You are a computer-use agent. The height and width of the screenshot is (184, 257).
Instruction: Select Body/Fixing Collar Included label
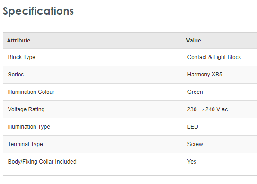(x=42, y=162)
